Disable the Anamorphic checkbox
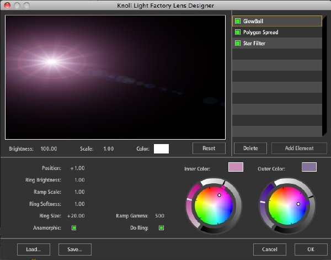The image size is (331, 260). [74, 227]
